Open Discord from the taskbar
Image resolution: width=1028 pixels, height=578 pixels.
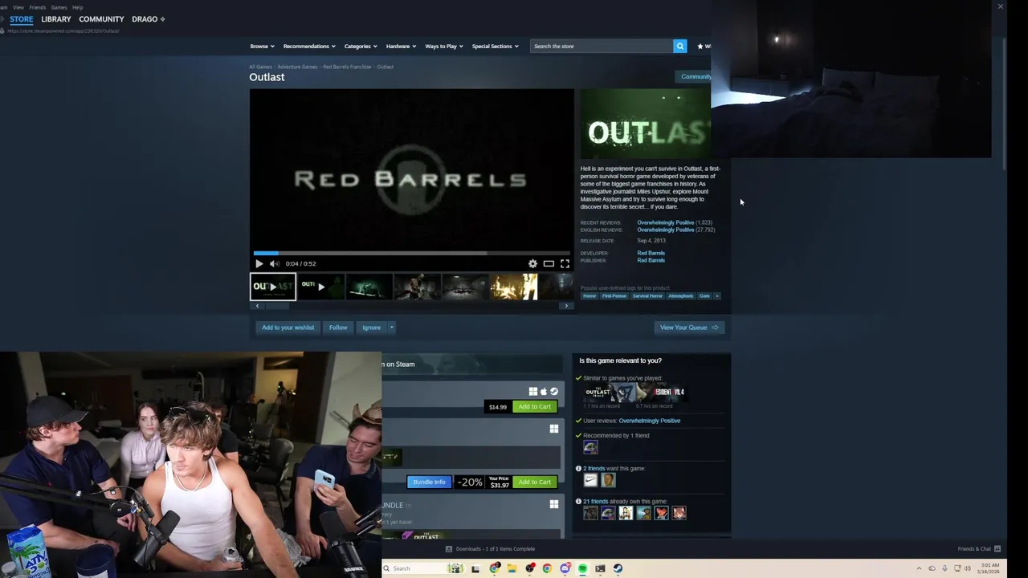click(565, 568)
